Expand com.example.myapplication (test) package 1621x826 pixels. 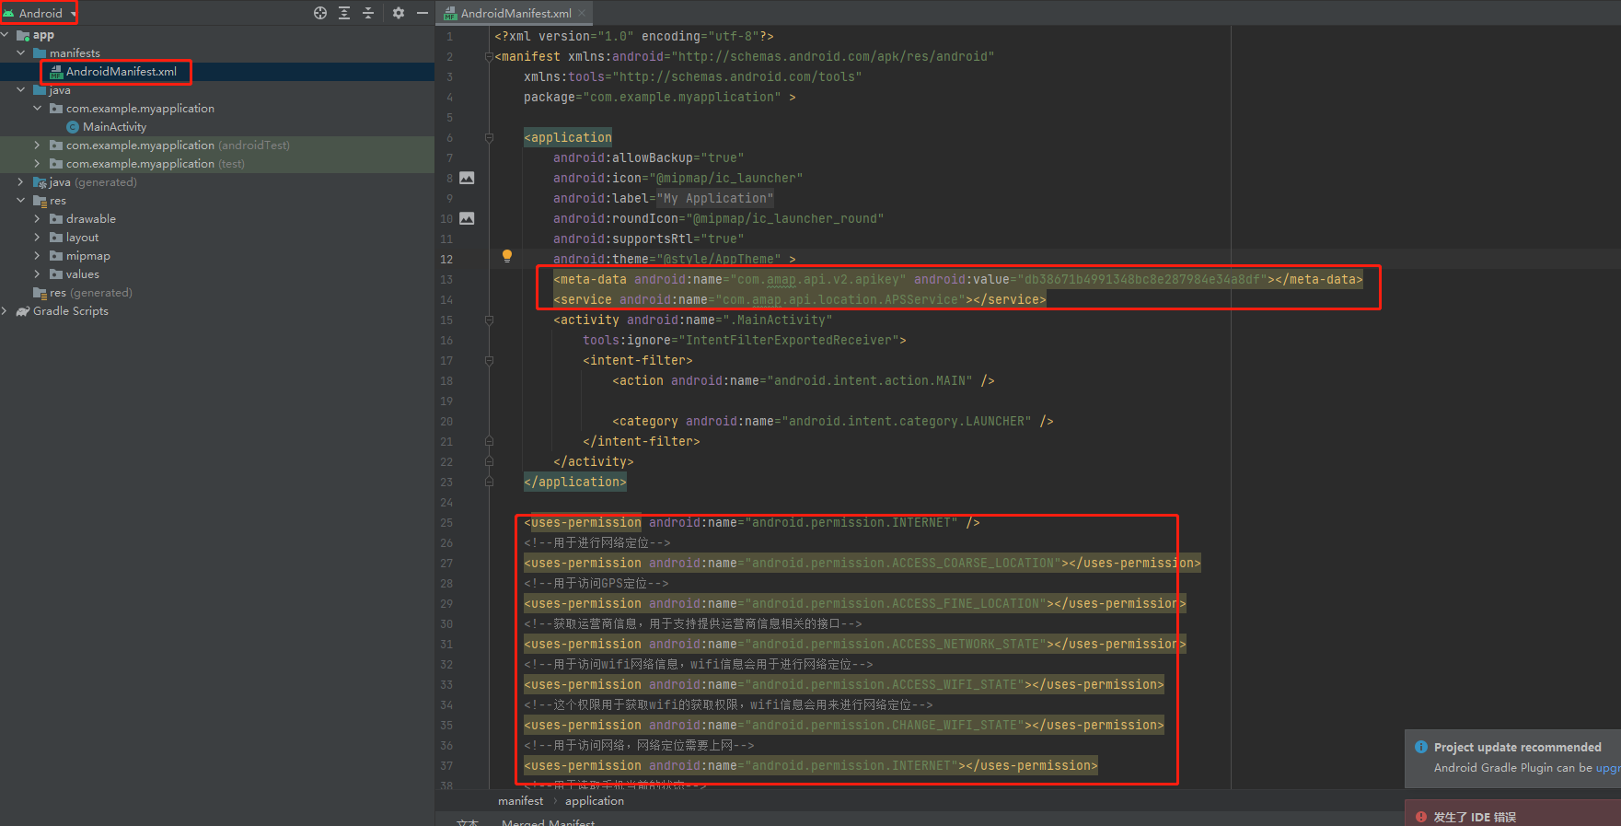click(x=38, y=164)
